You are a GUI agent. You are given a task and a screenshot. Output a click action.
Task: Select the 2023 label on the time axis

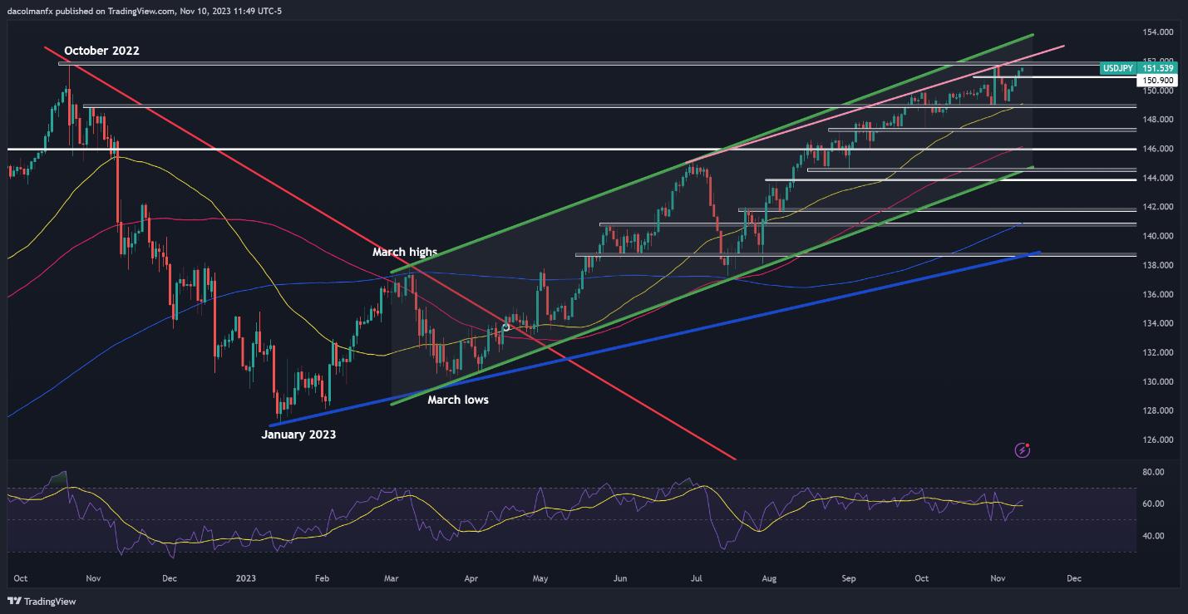click(248, 577)
